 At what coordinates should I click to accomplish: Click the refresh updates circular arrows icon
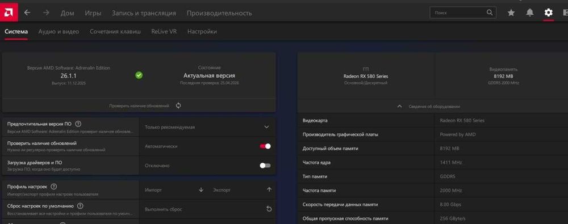pos(178,105)
